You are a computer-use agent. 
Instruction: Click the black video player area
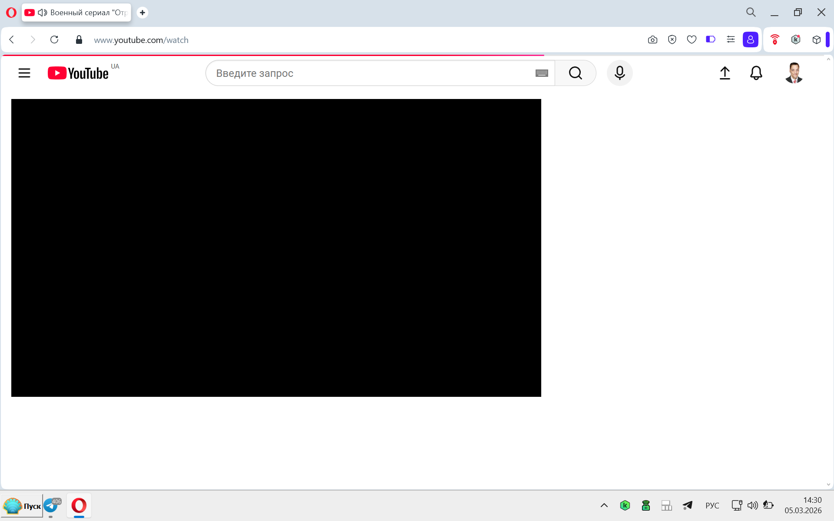pos(276,247)
